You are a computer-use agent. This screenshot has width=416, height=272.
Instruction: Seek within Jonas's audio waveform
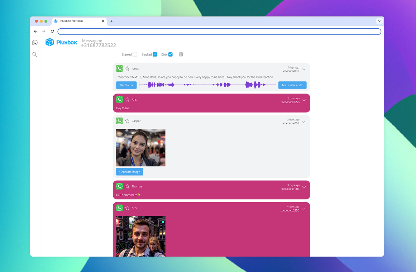(x=207, y=85)
